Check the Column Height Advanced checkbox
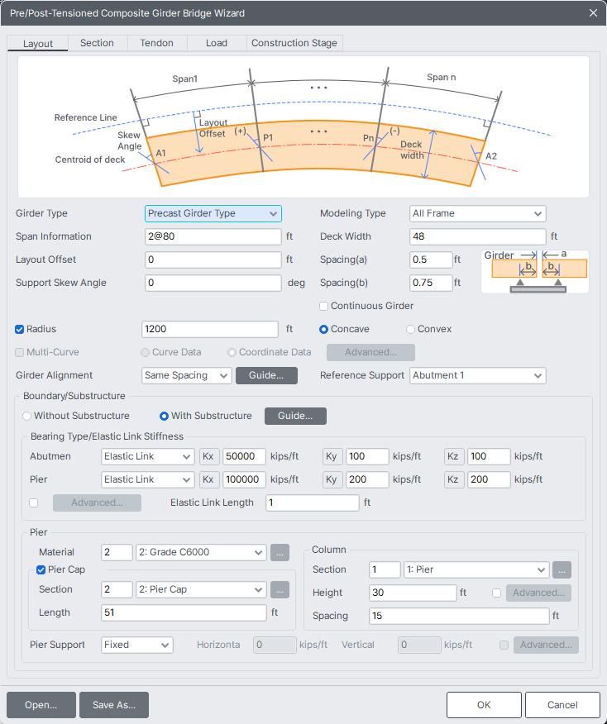This screenshot has width=607, height=724. (496, 593)
